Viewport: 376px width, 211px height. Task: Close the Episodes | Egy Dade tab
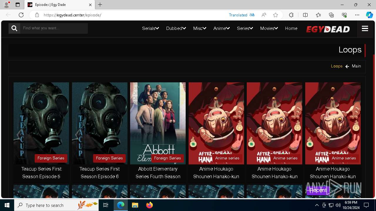click(90, 5)
